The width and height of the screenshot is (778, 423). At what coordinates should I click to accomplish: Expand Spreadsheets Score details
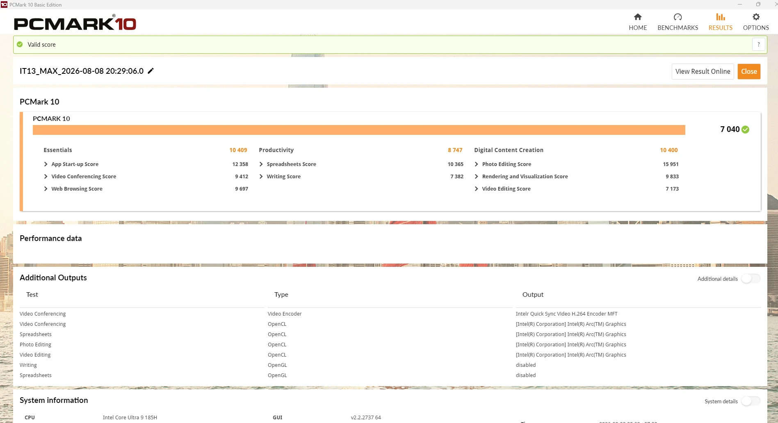pos(261,164)
